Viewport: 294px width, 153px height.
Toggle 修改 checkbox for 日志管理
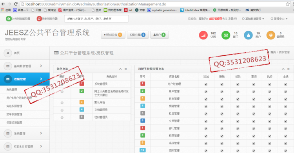(x=238, y=99)
